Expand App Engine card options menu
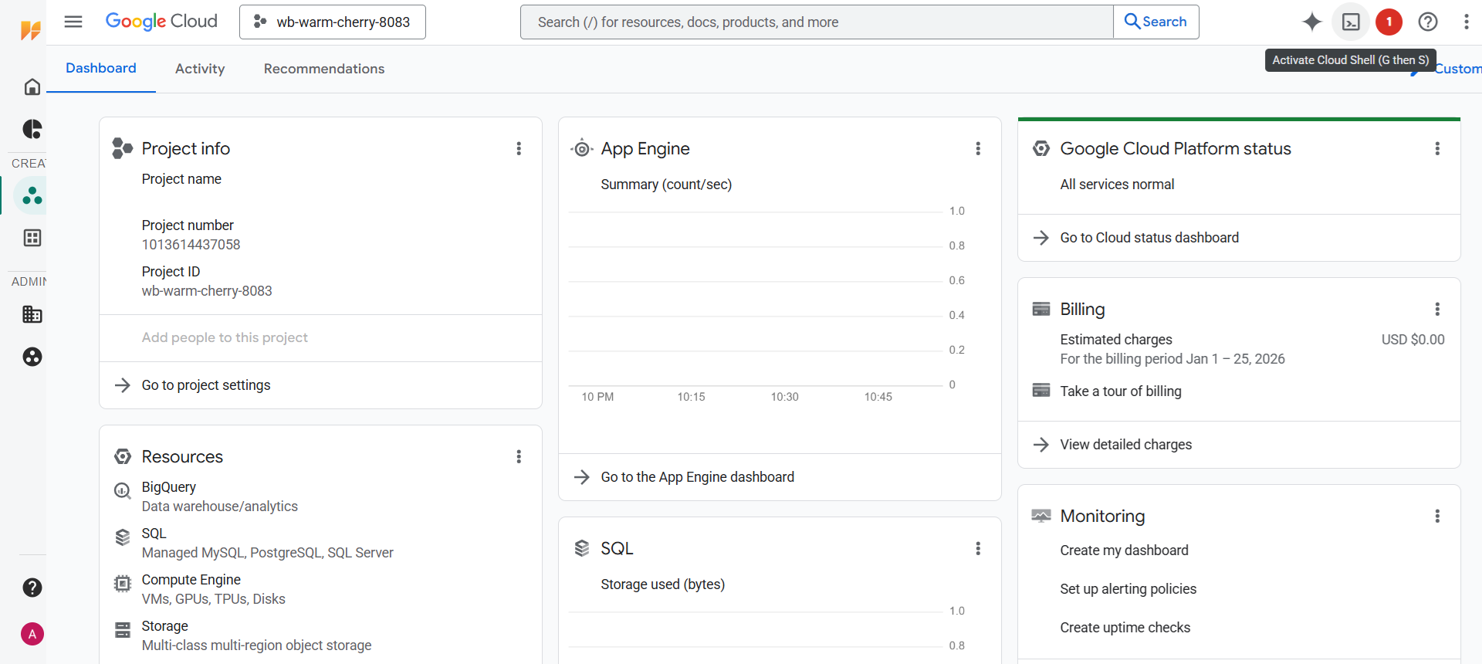1482x664 pixels. coord(977,148)
